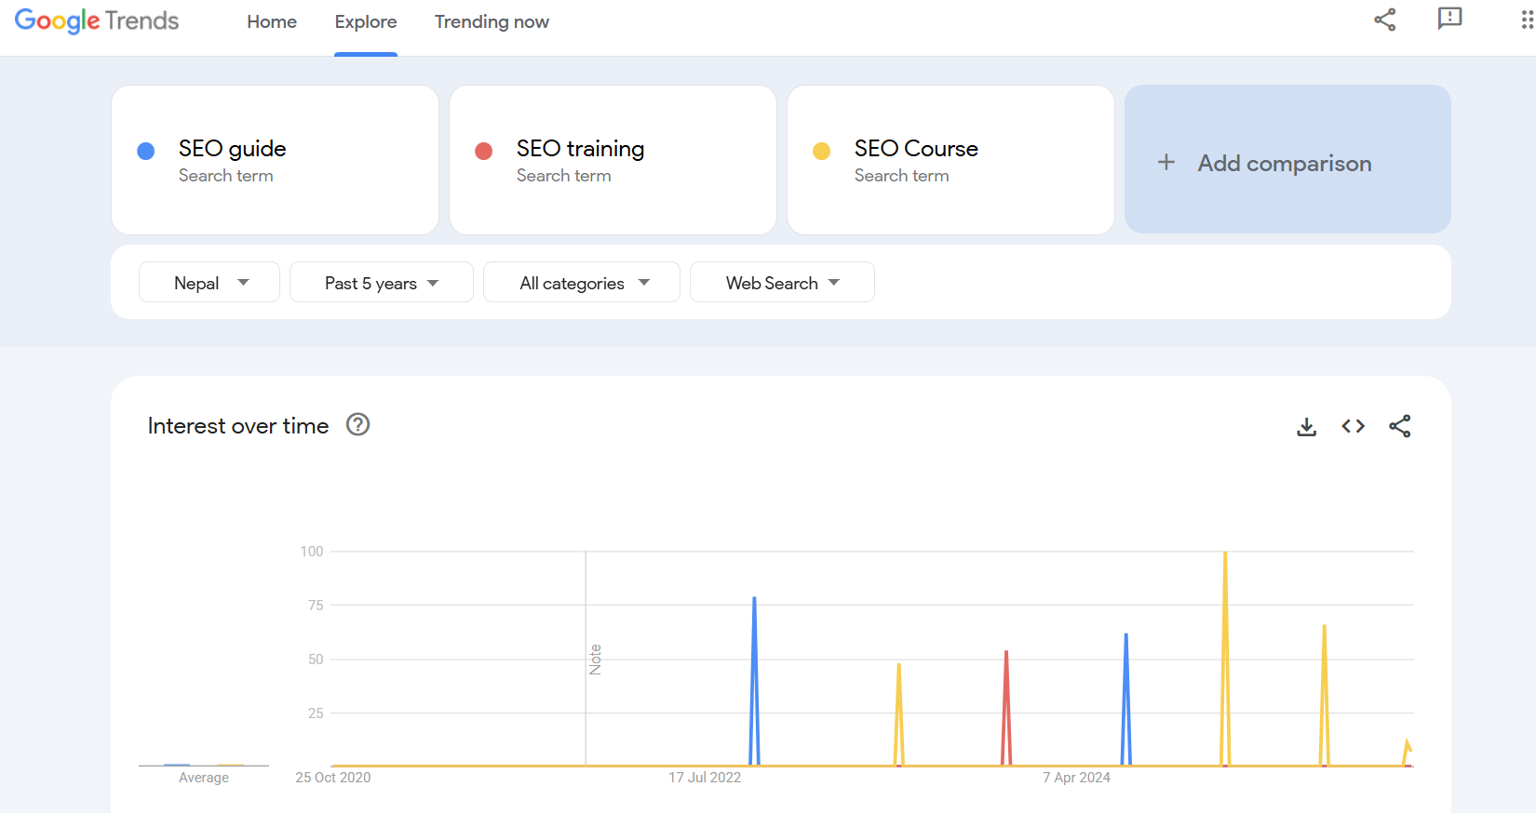
Task: Edit the SEO training search term
Action: click(x=613, y=160)
